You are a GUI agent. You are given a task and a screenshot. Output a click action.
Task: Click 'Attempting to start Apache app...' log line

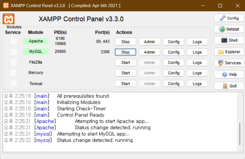click(112, 121)
